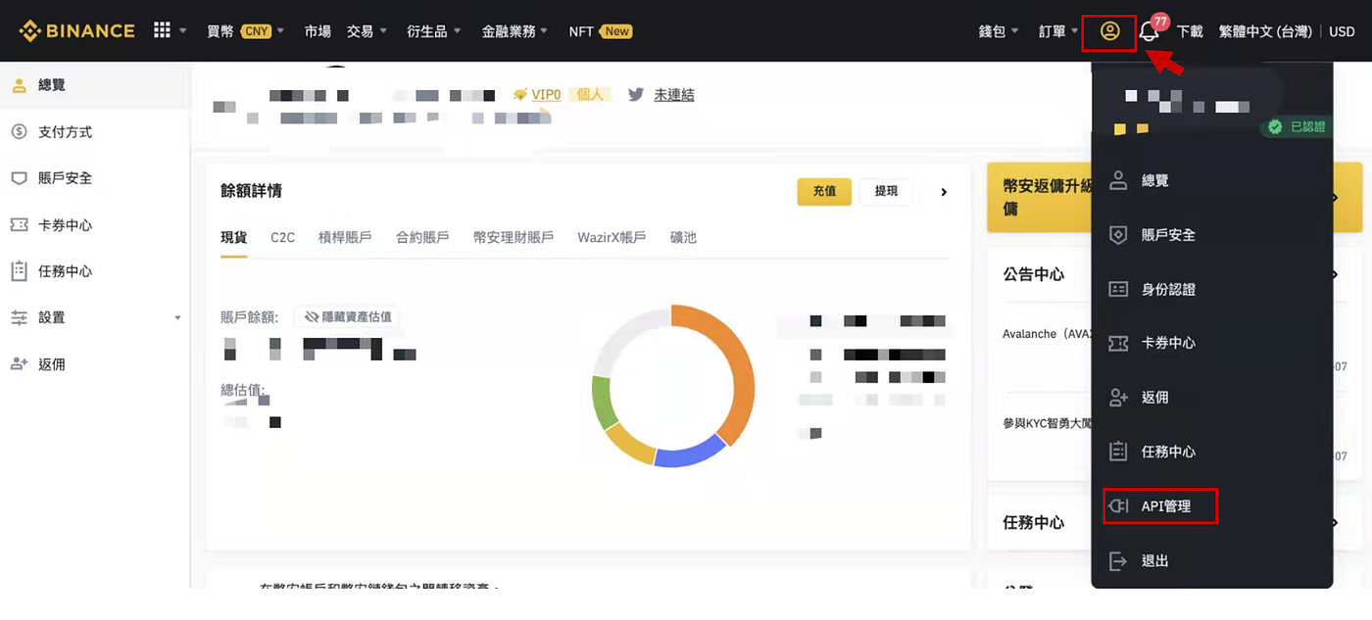Click the 個人 account type badge
The width and height of the screenshot is (1372, 620).
pyautogui.click(x=590, y=95)
